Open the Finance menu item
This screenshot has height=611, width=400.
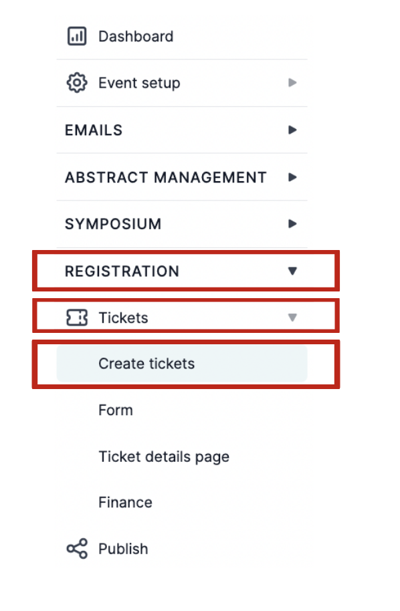coord(124,502)
